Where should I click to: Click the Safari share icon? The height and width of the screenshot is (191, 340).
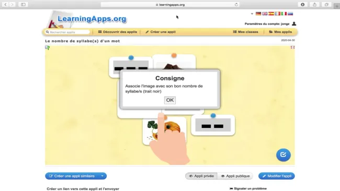314,5
